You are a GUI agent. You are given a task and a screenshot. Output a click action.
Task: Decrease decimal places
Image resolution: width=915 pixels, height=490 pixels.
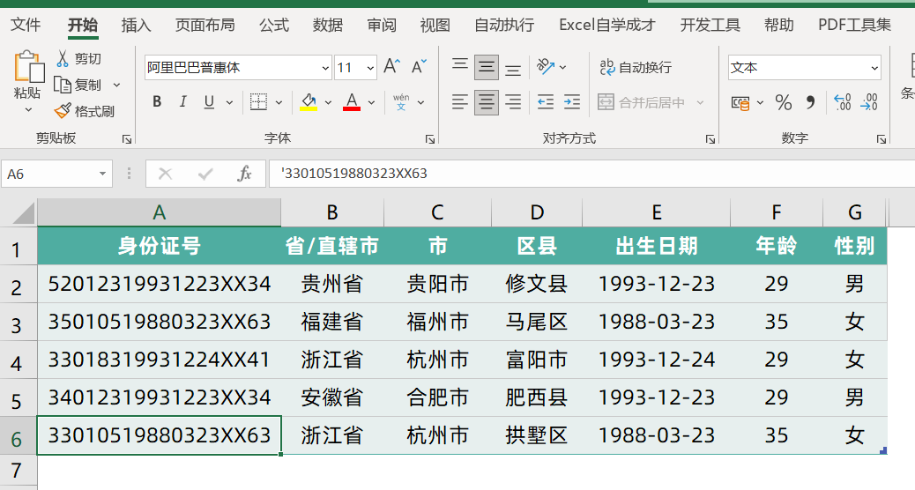868,102
